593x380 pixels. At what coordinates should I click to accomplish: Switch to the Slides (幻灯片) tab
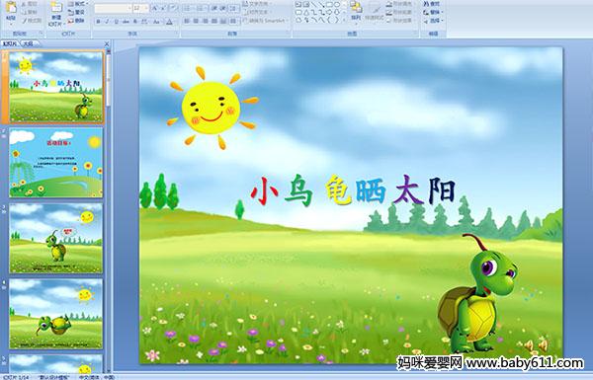click(x=10, y=43)
